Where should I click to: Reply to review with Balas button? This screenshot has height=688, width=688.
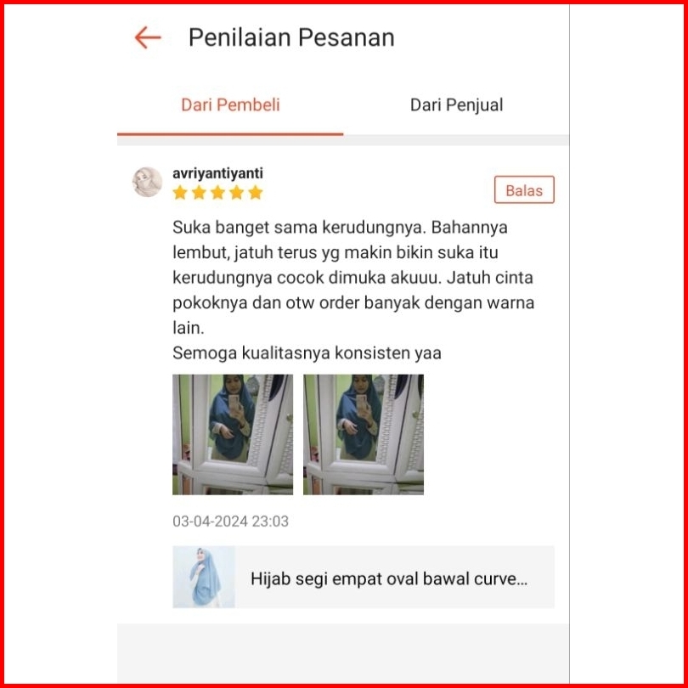[524, 189]
